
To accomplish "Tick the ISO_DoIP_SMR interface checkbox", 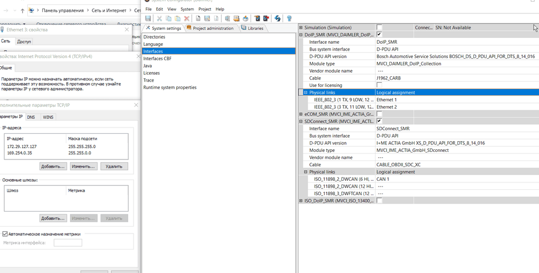I will click(x=379, y=200).
